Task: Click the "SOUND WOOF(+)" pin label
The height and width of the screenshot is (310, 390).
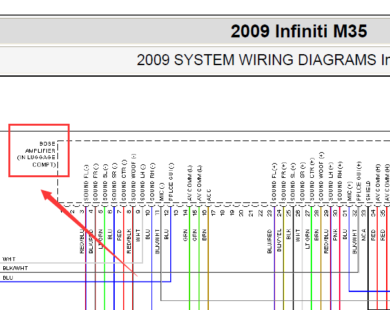Action: coord(321,177)
